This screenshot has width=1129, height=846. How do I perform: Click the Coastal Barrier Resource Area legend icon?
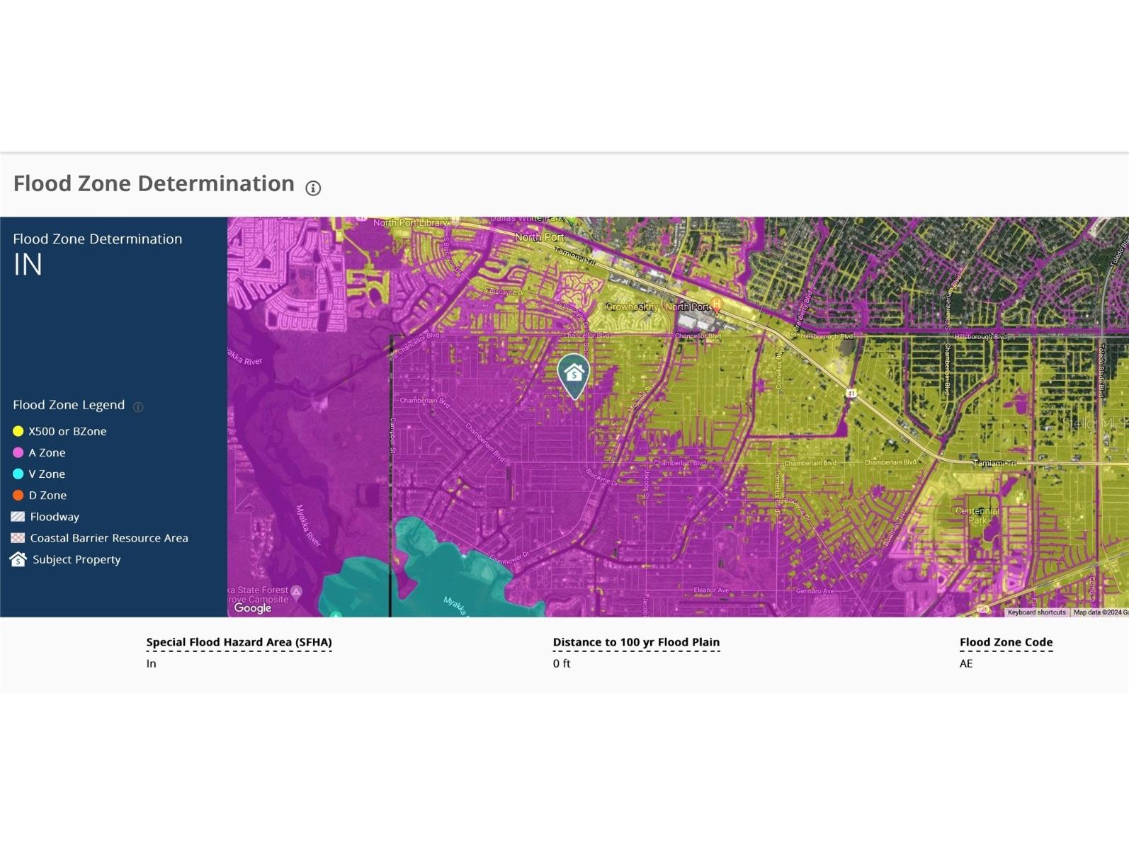[18, 538]
